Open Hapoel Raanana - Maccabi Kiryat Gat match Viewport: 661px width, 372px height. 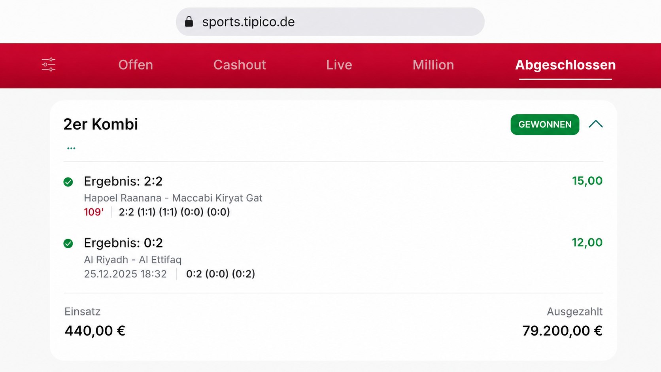[173, 198]
